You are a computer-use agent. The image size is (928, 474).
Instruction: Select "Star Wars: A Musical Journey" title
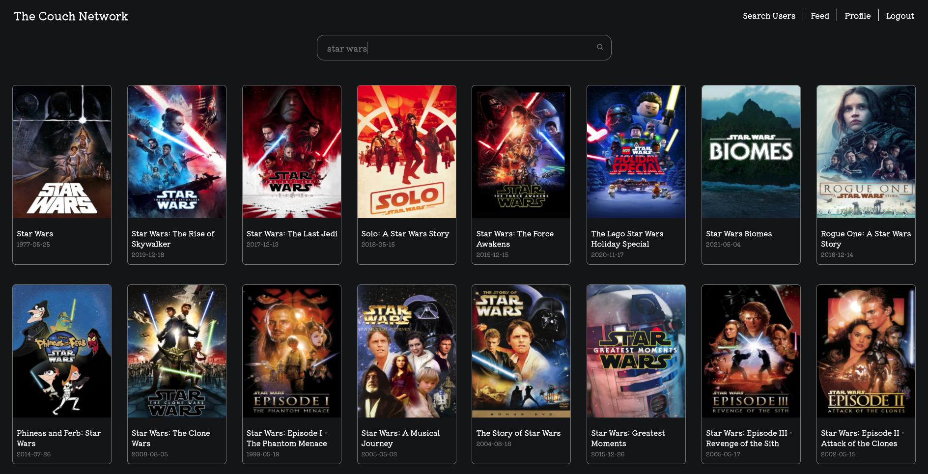coord(400,438)
